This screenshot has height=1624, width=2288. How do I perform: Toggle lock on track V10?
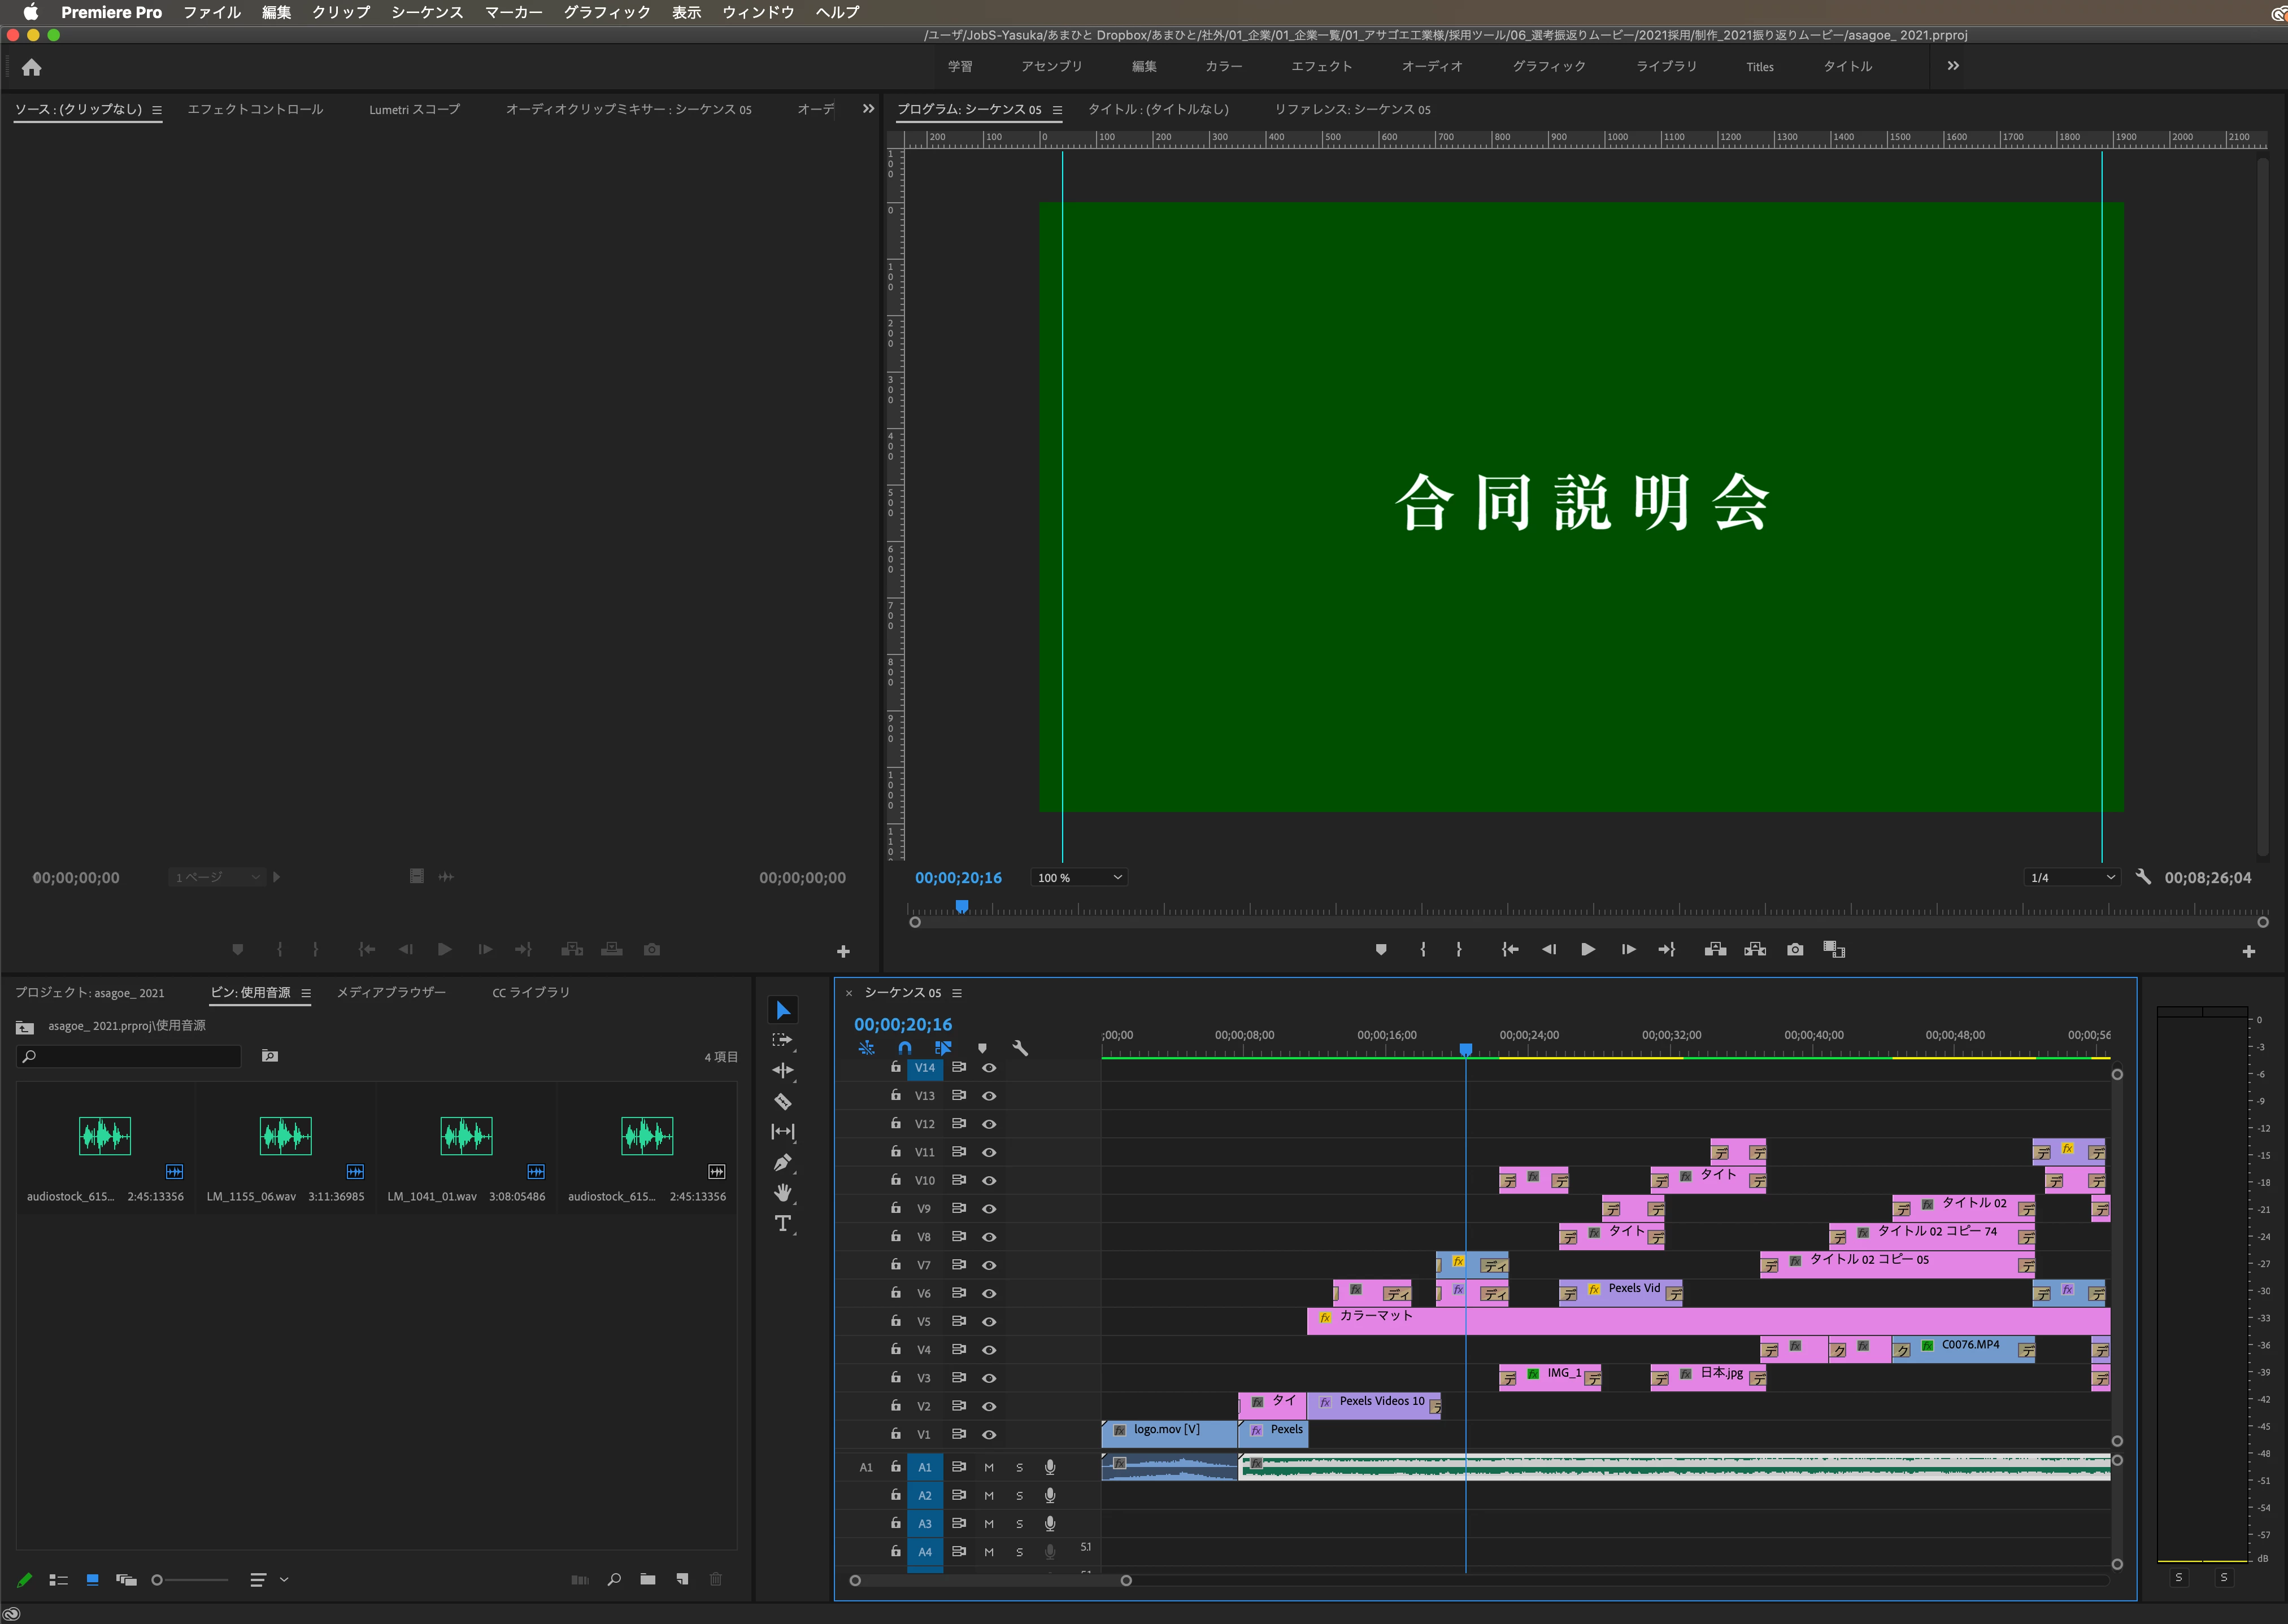[895, 1180]
